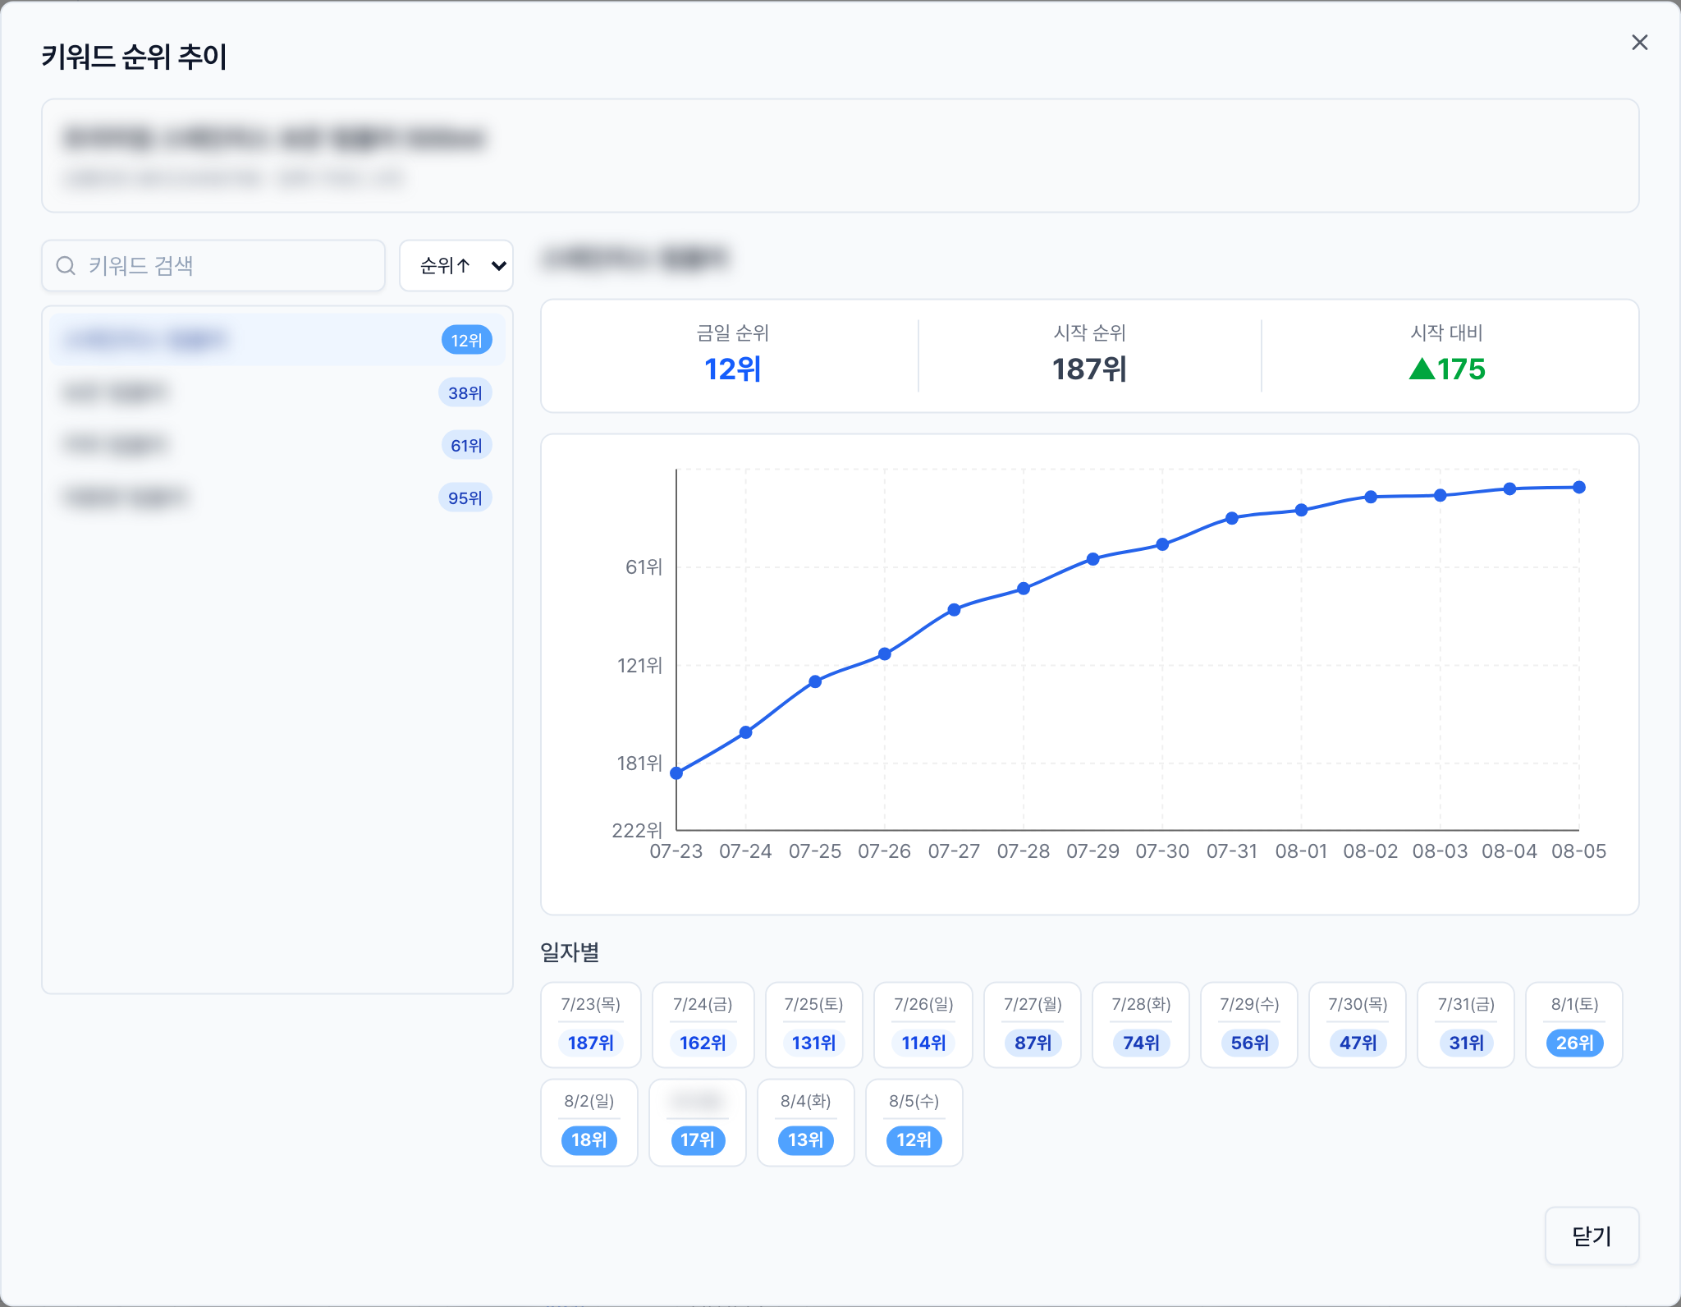Click the 시작 순위 187위 value

(1089, 369)
